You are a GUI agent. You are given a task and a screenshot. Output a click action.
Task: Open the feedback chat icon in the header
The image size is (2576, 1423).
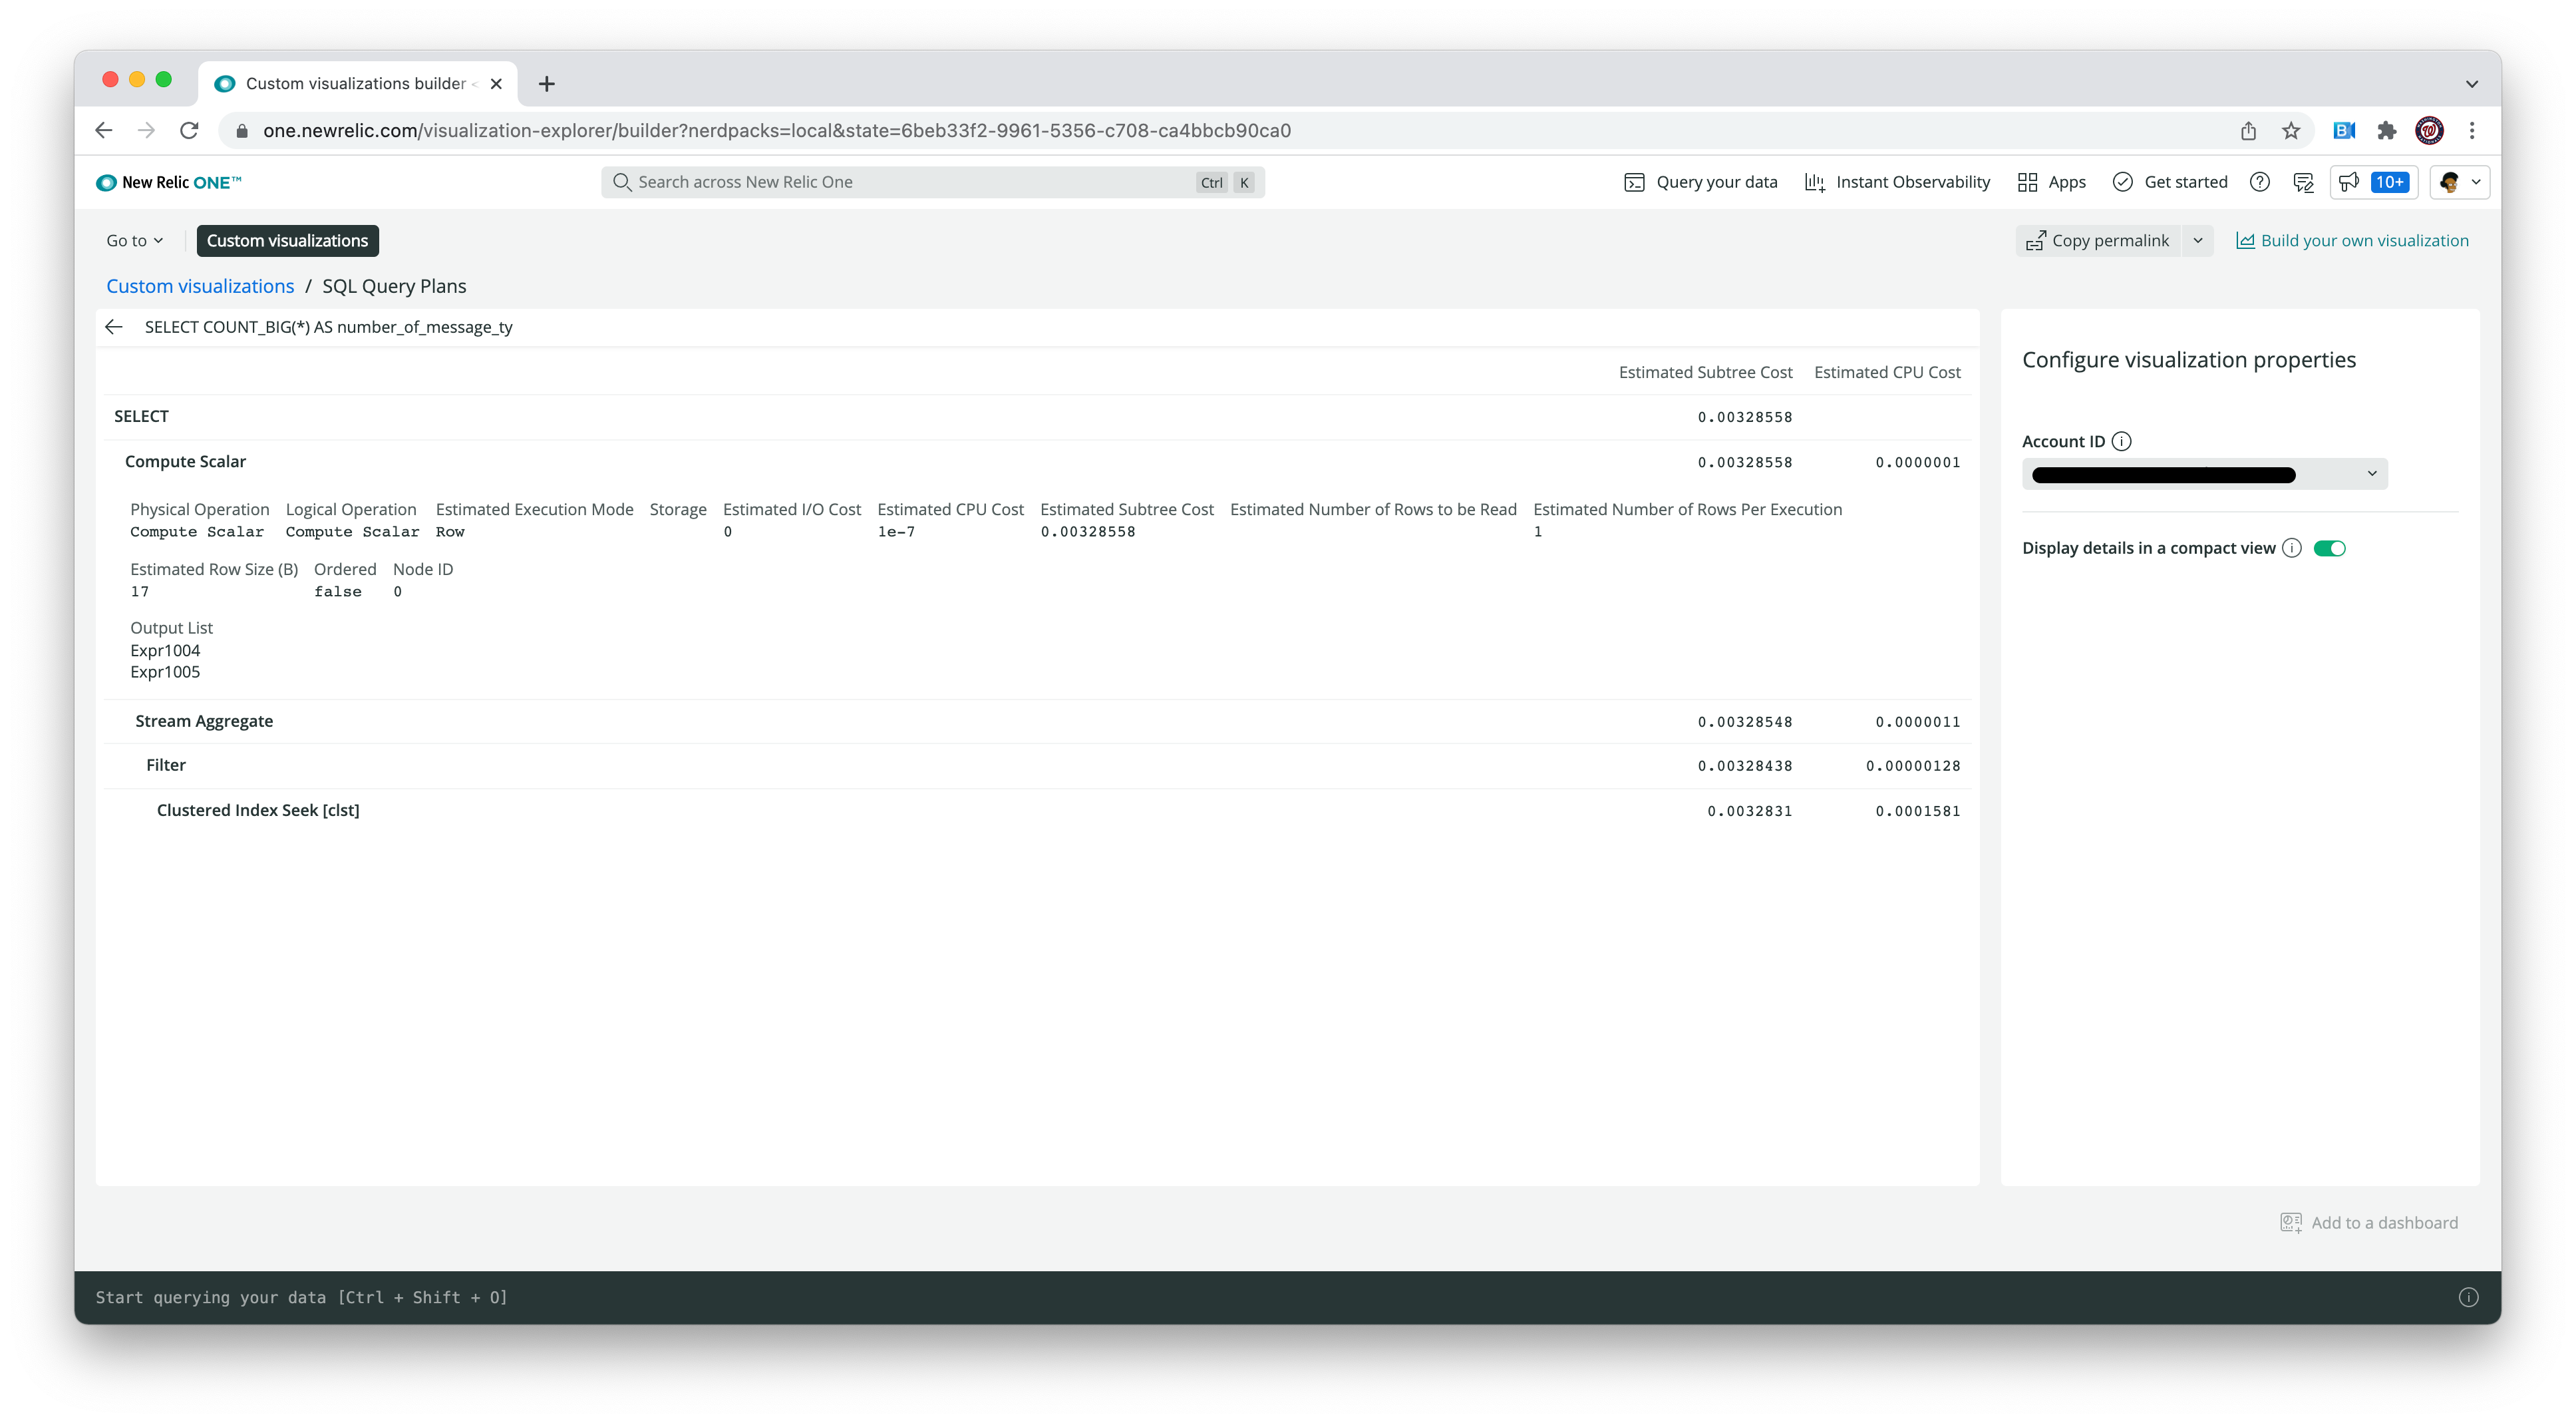click(x=2303, y=182)
